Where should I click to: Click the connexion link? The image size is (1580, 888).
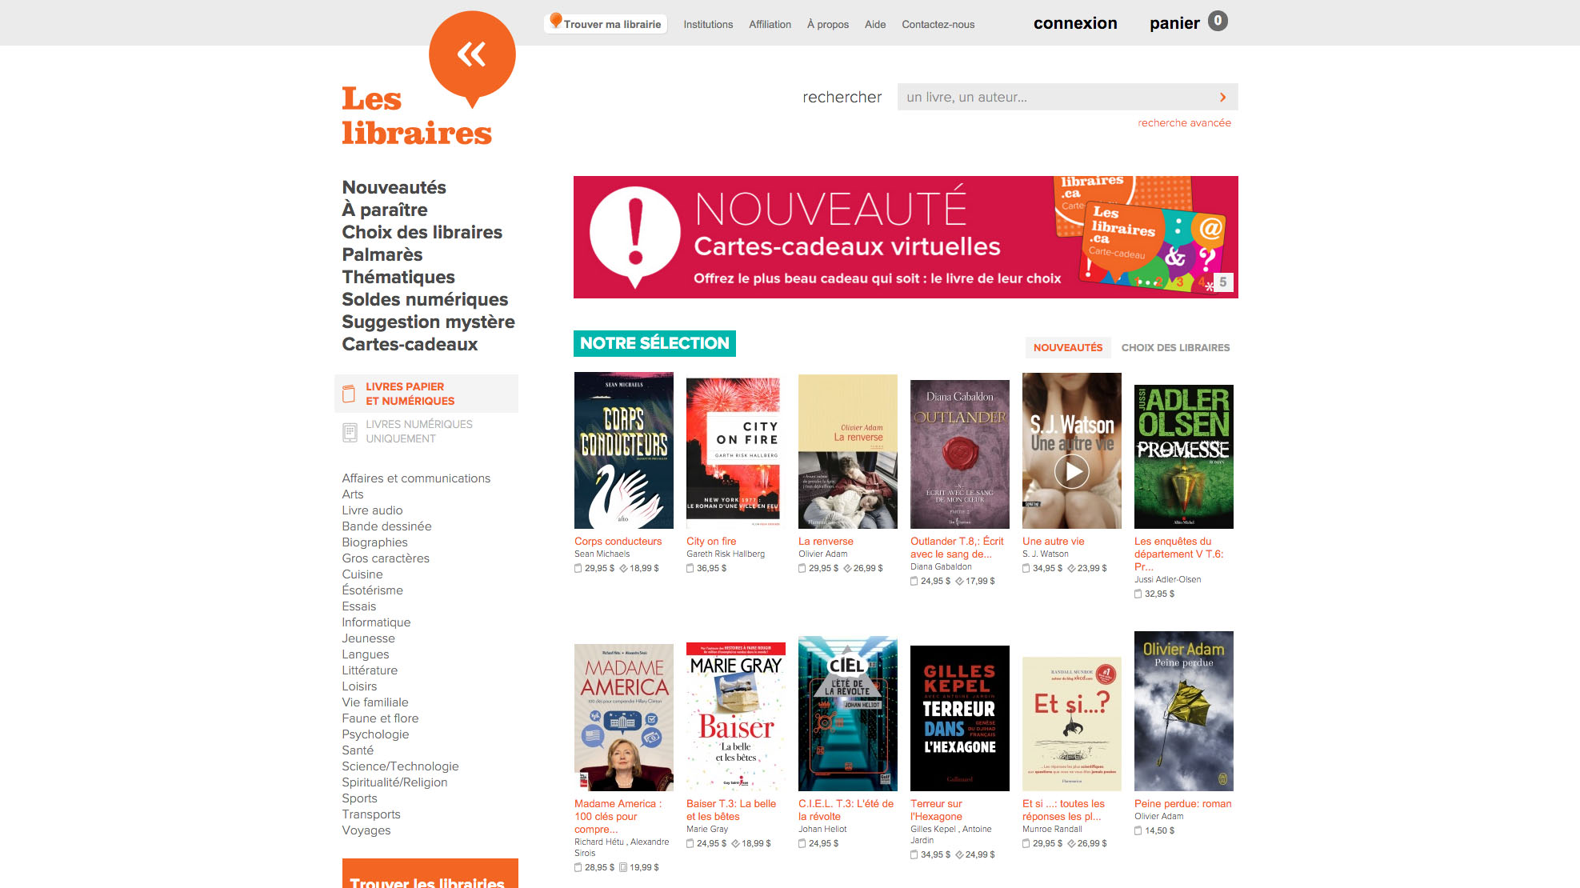coord(1075,23)
